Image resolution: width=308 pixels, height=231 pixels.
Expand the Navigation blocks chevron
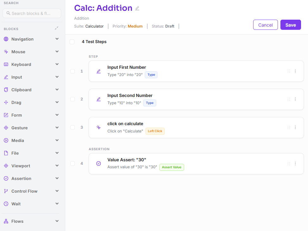click(57, 39)
